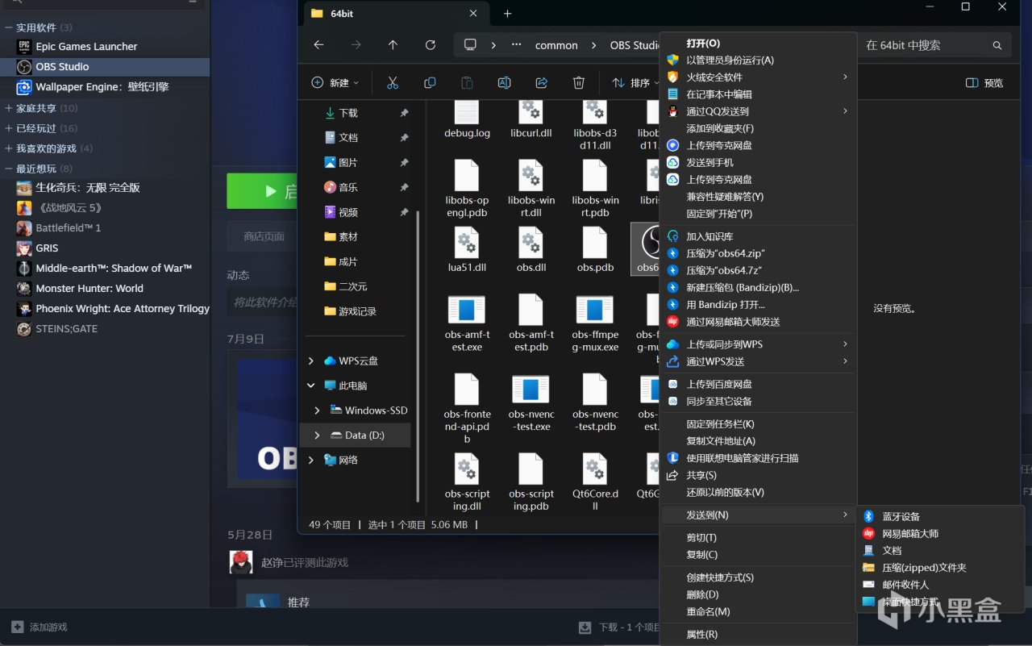Select obs-frontend-api.pdb in the file list

coord(467,409)
